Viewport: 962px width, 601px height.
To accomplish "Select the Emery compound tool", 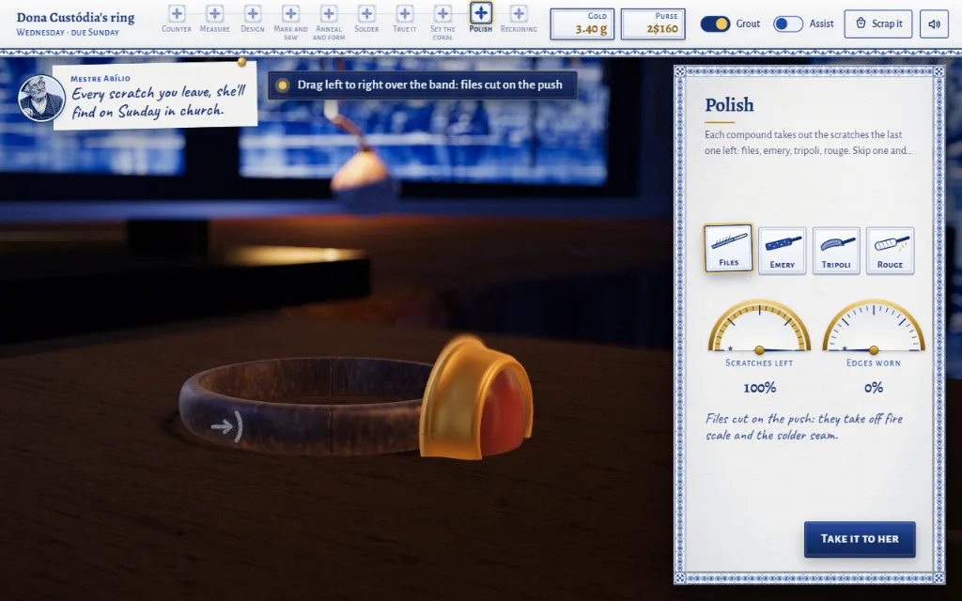I will point(783,250).
